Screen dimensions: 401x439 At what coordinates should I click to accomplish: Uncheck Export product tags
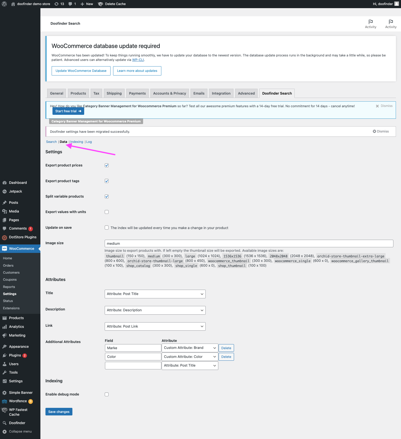(107, 181)
